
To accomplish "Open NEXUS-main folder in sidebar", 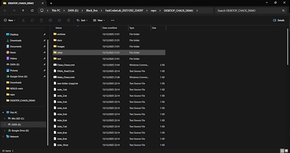I will click(x=14, y=88).
